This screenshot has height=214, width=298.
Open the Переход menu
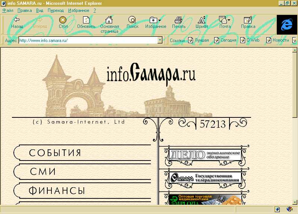(56, 10)
